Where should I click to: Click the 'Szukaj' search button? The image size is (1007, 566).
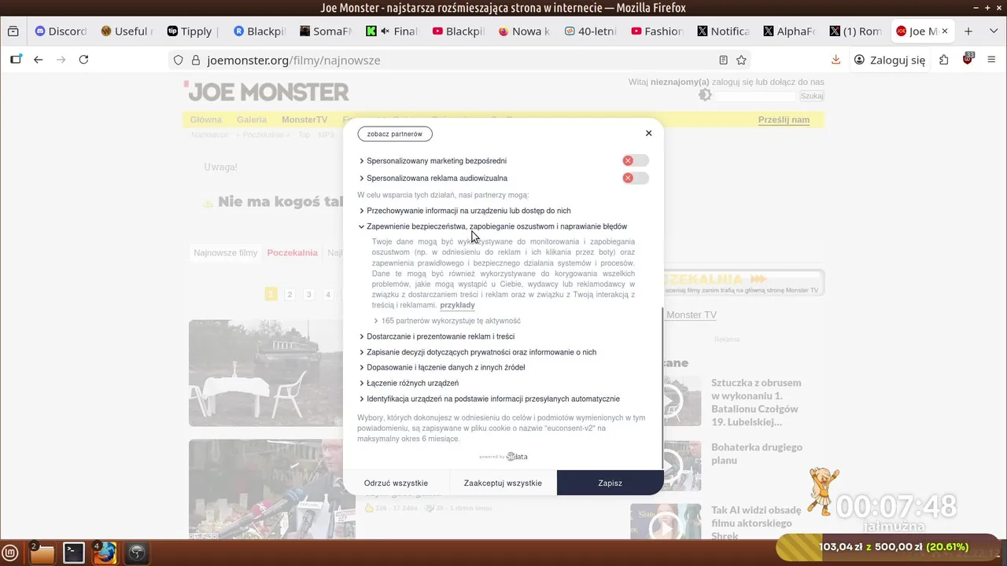point(812,96)
